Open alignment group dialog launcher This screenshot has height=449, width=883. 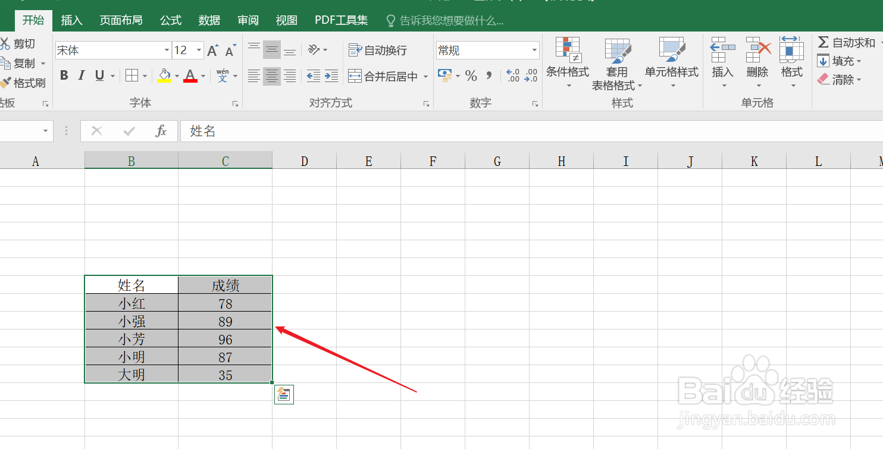[426, 103]
